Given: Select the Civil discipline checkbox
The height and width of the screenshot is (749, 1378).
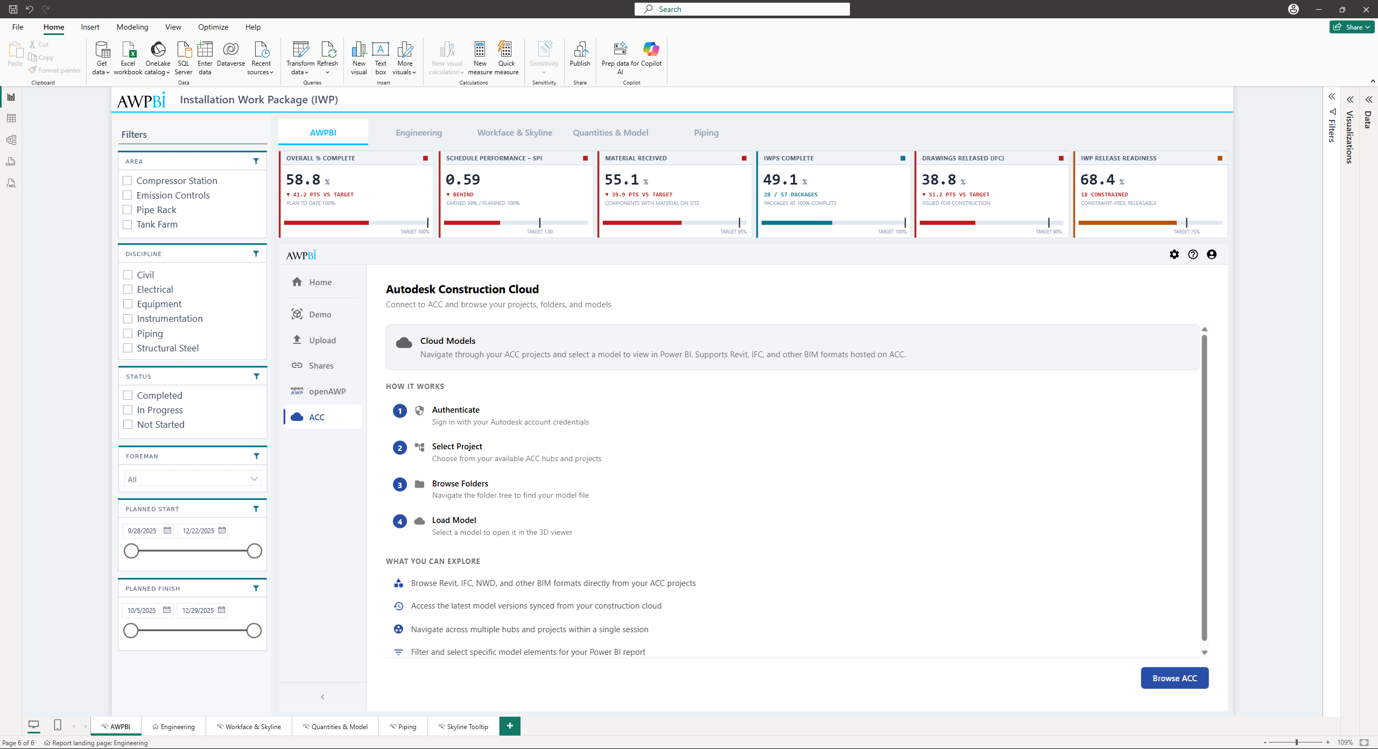Looking at the screenshot, I should click(128, 275).
